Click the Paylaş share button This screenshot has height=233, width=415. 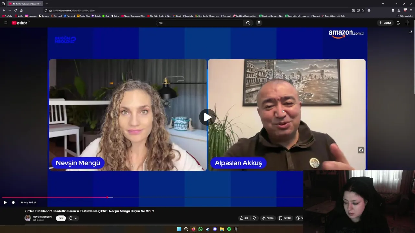[x=268, y=218]
